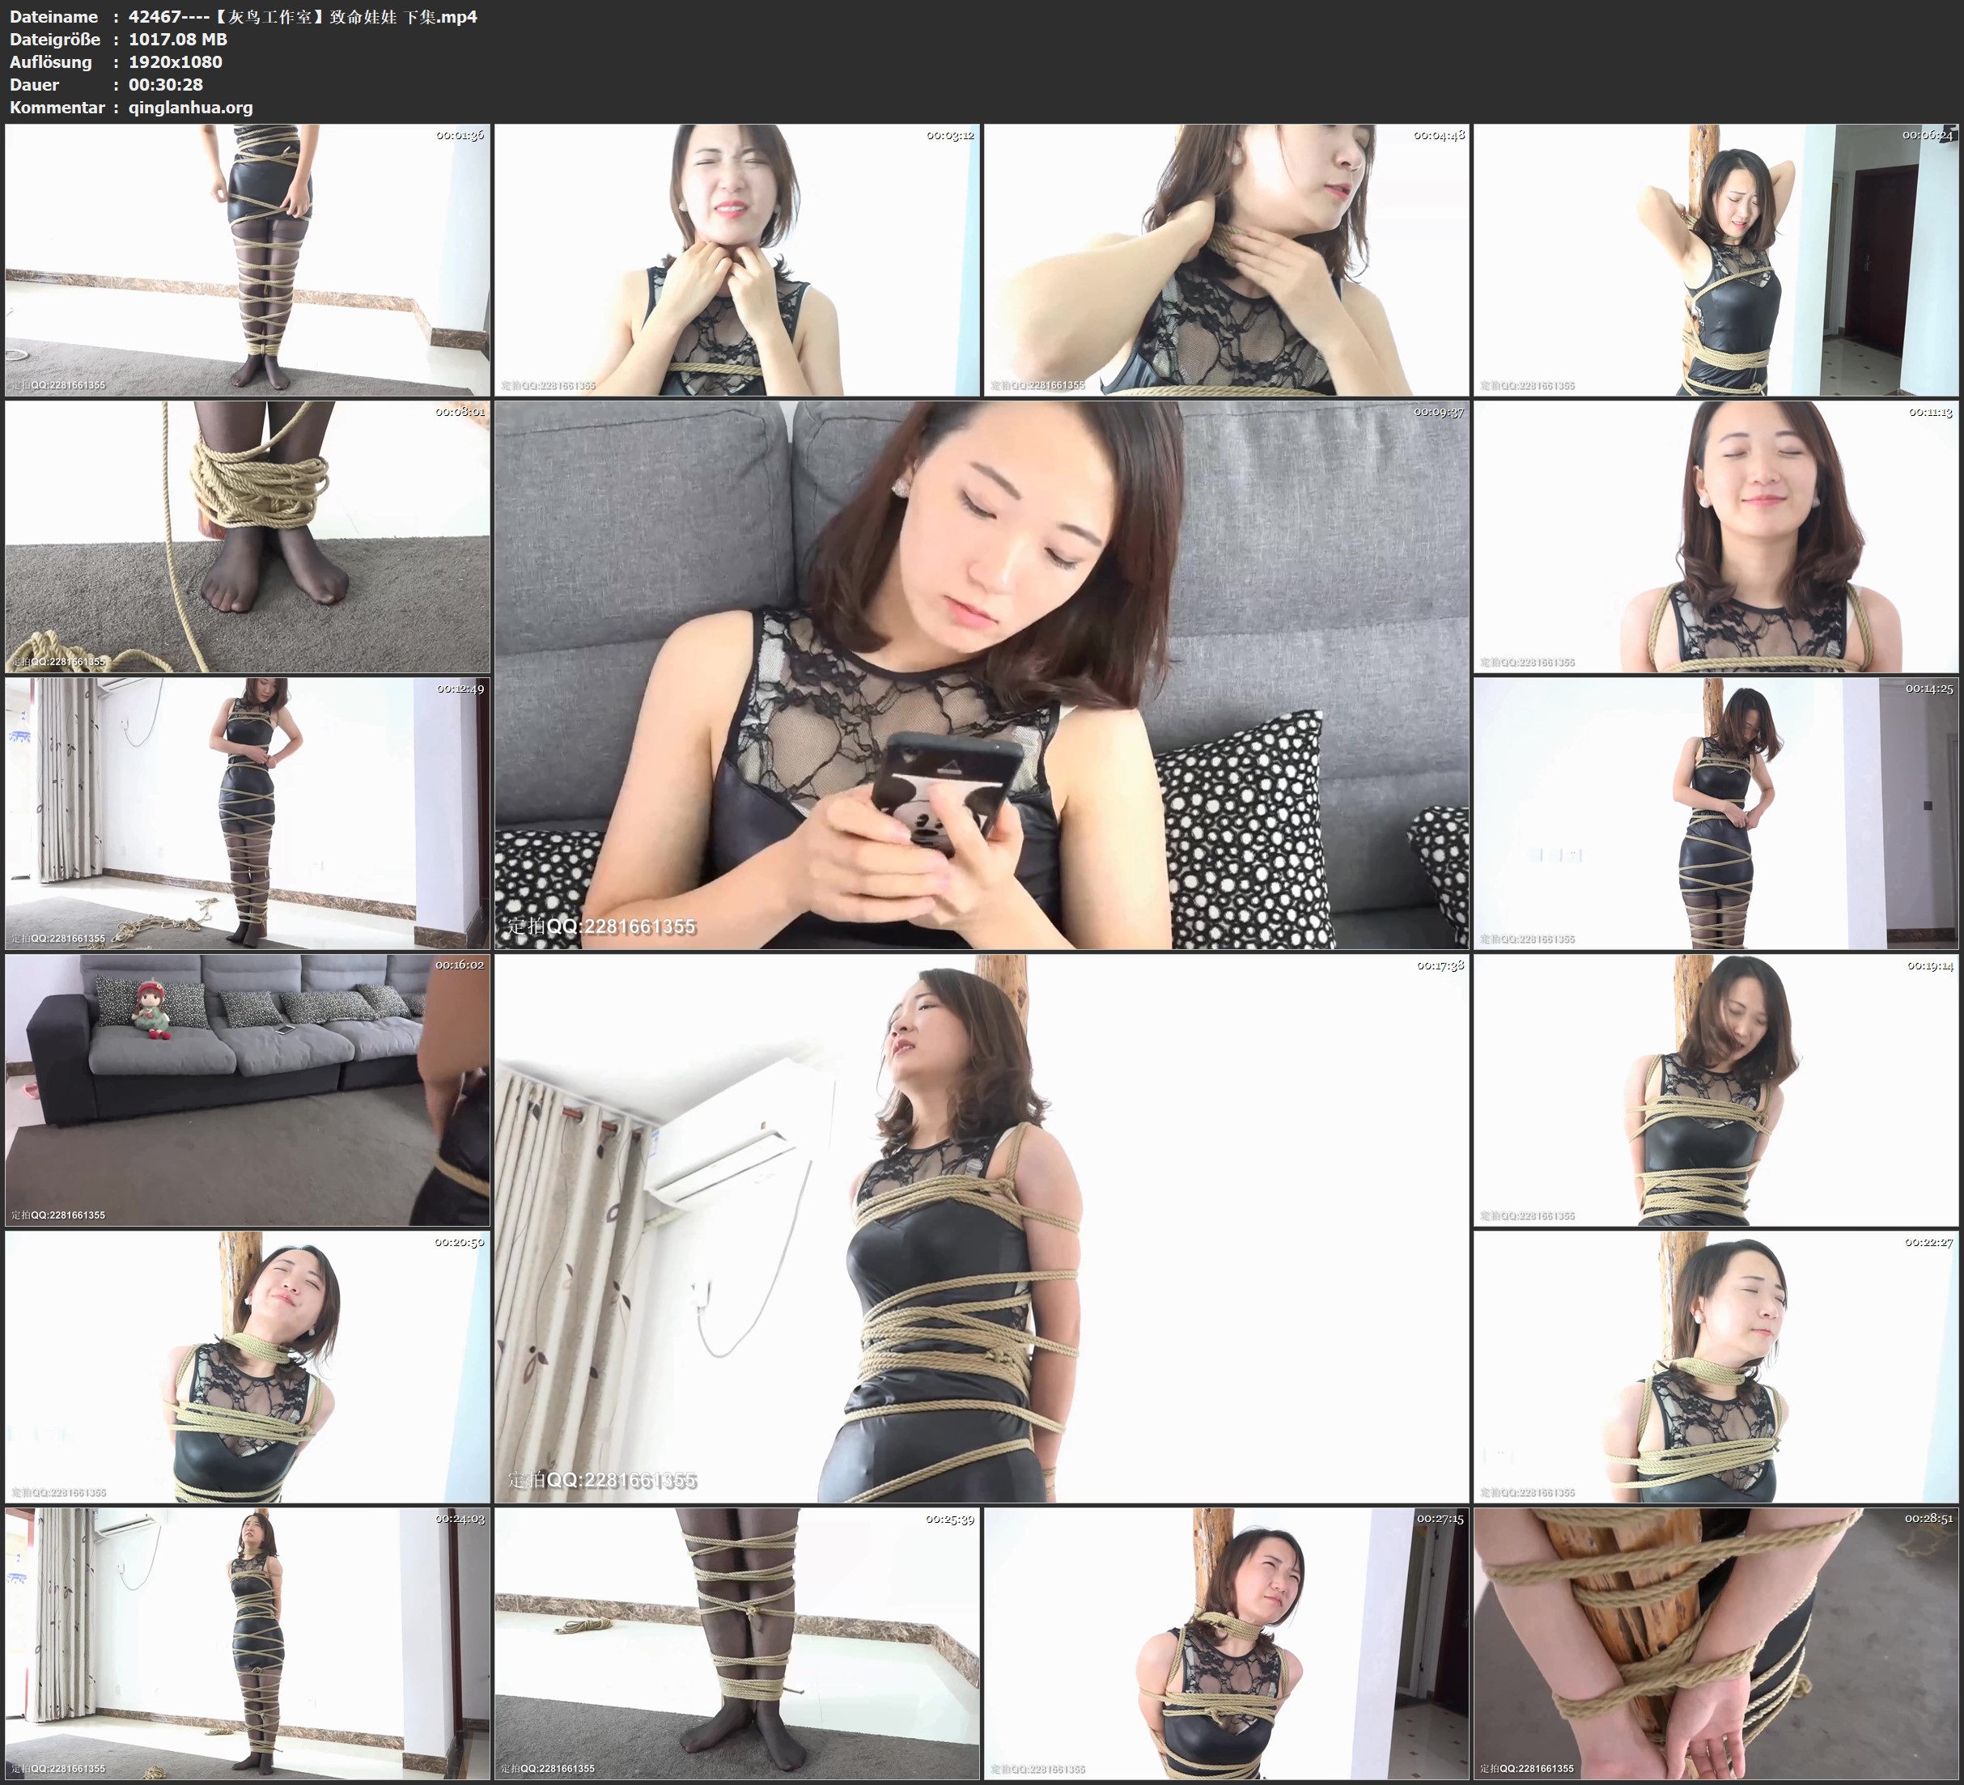Select the frame at 00:27:15
Image resolution: width=1964 pixels, height=1785 pixels.
tap(1225, 1643)
